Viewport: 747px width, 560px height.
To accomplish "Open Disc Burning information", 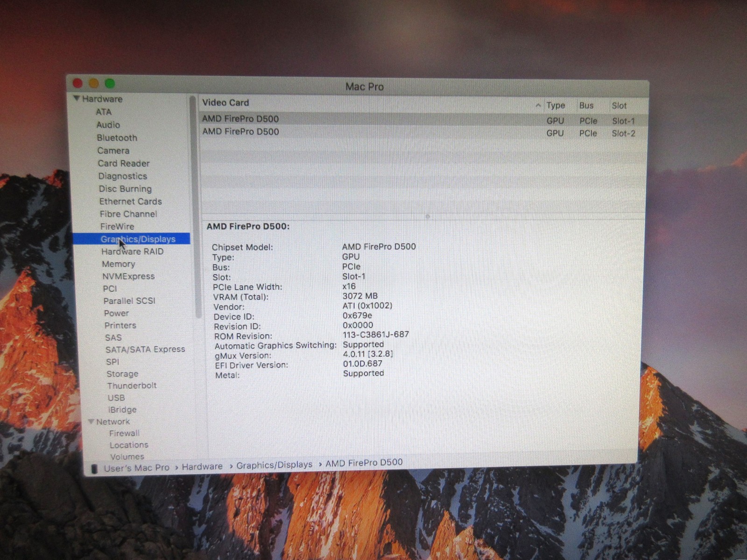I will tap(125, 189).
